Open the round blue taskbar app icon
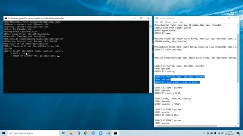243x136 pixels. [x=93, y=133]
